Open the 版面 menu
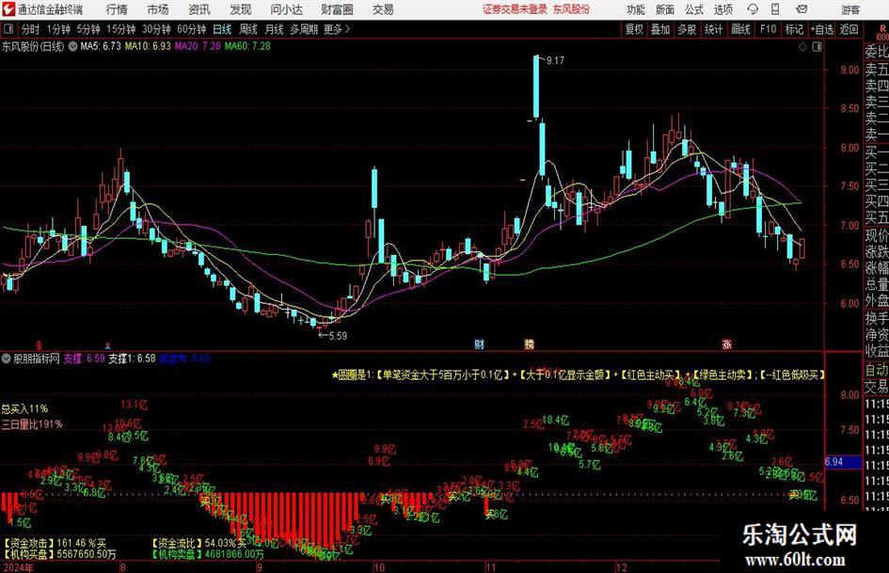 pos(665,9)
